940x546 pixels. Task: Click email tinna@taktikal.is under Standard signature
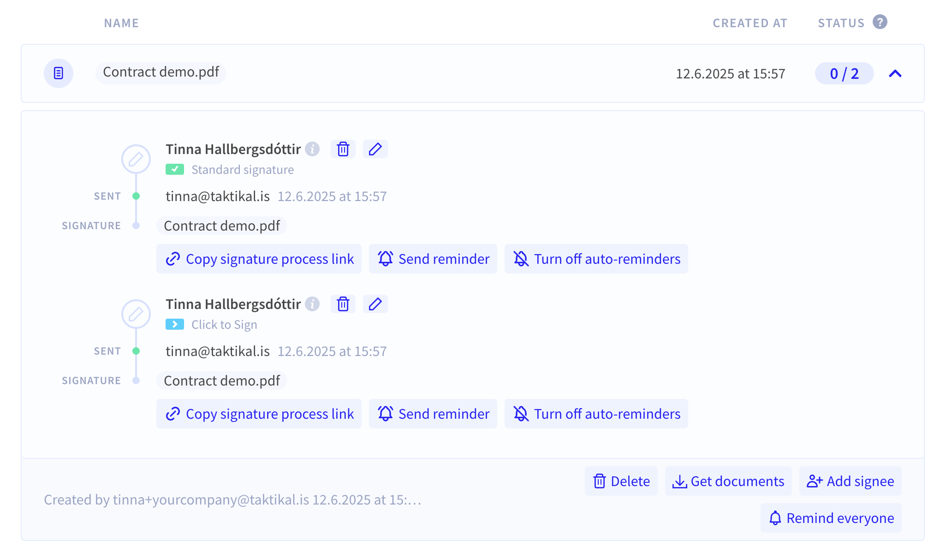[x=218, y=196]
